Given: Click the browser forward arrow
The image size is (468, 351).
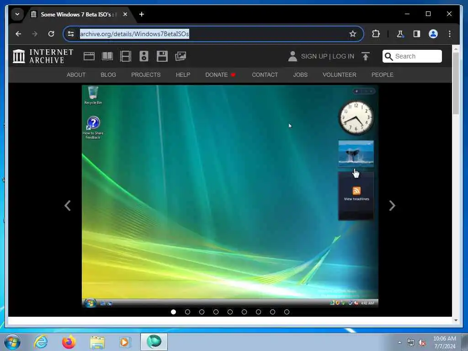Looking at the screenshot, I should (35, 34).
